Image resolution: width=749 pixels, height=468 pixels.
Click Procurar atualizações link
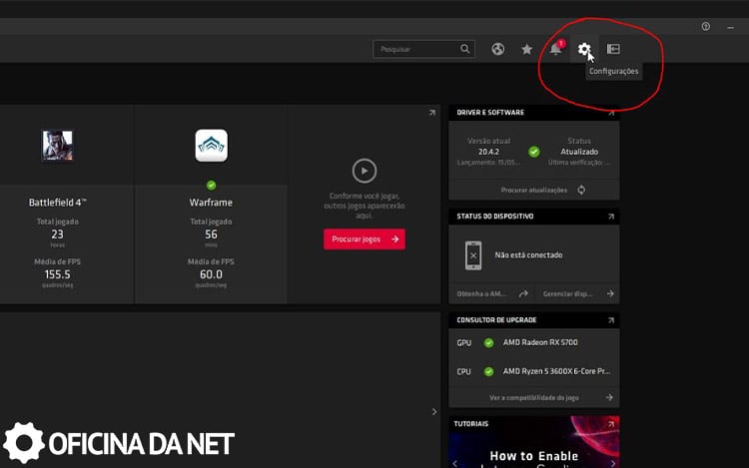534,190
